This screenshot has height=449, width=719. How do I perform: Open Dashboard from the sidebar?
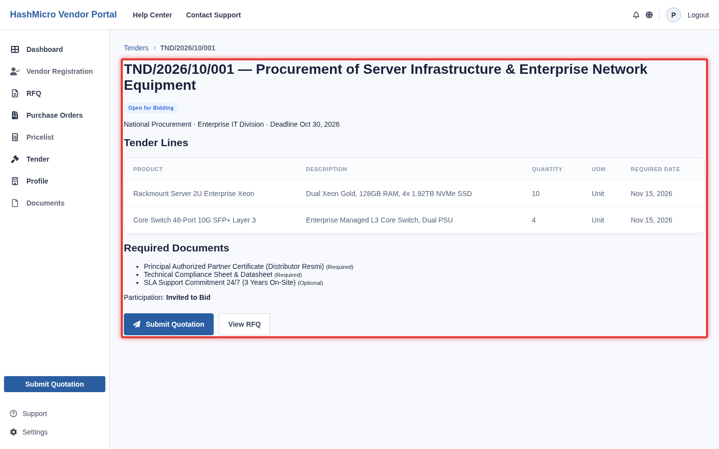coord(54,49)
